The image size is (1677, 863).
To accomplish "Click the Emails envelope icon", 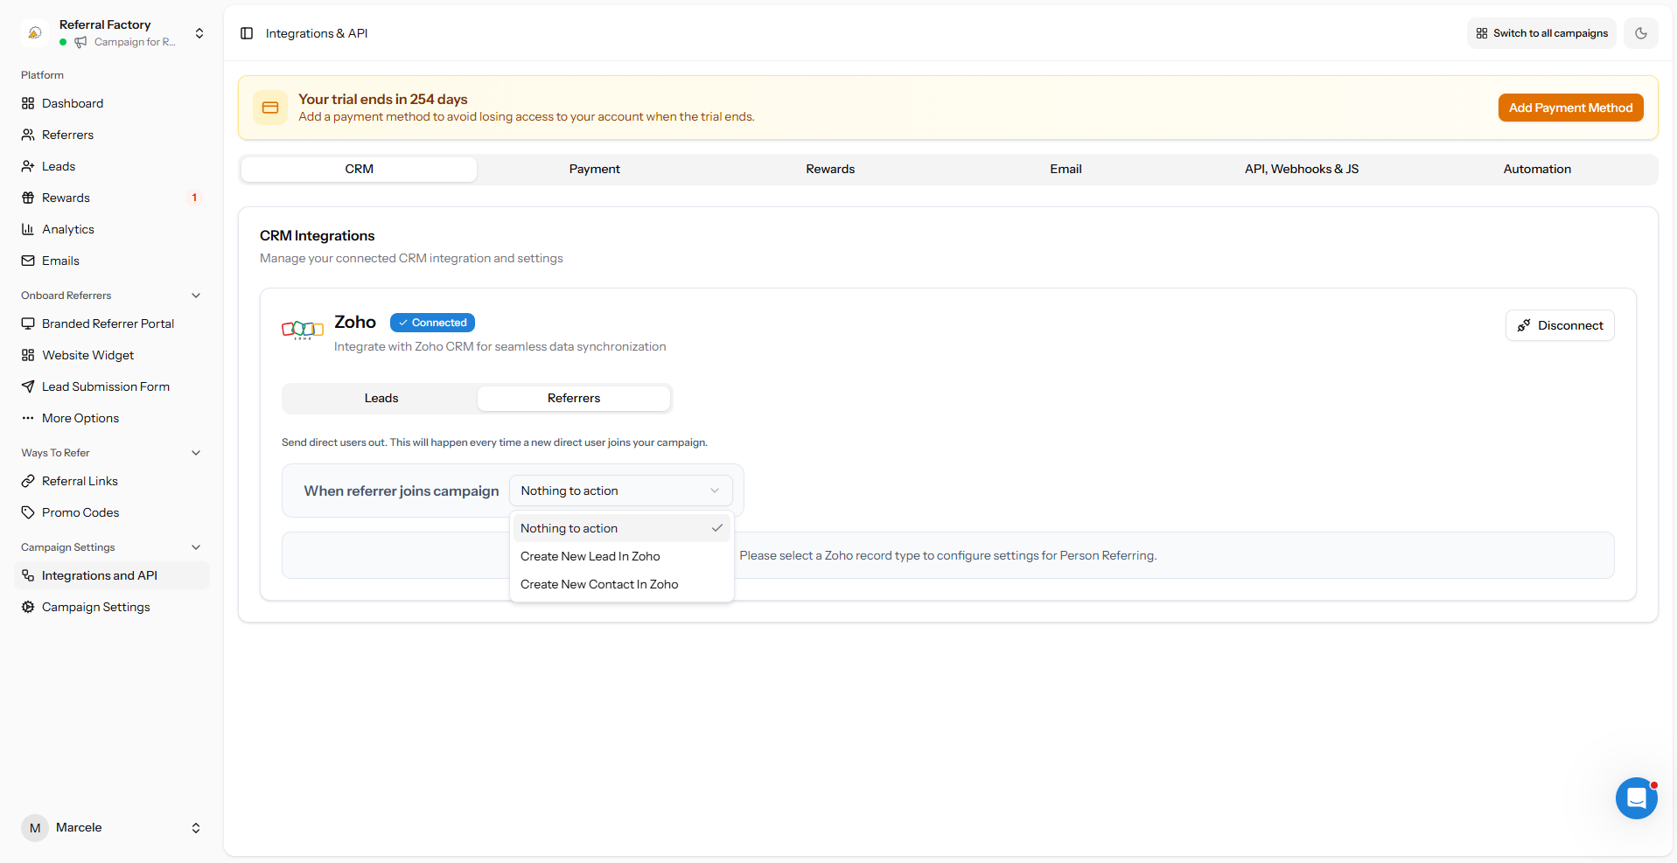I will [28, 261].
